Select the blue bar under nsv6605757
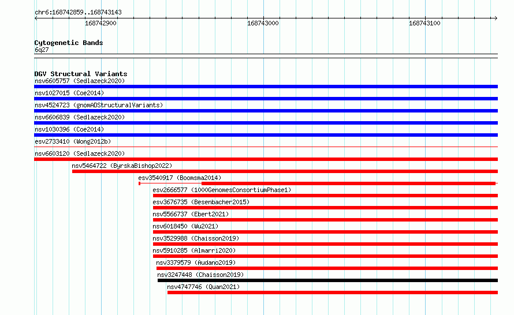The image size is (514, 315). [x=266, y=87]
